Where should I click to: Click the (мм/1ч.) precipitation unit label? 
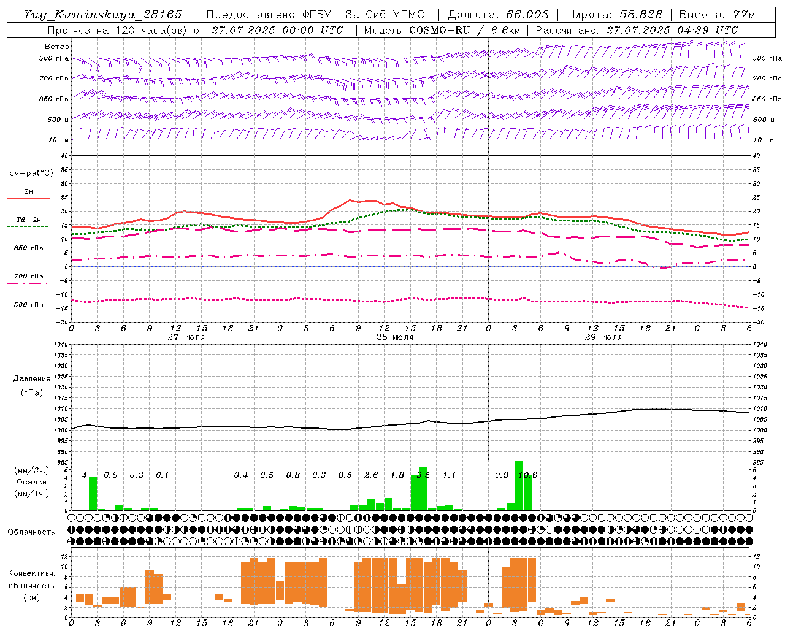click(x=31, y=494)
